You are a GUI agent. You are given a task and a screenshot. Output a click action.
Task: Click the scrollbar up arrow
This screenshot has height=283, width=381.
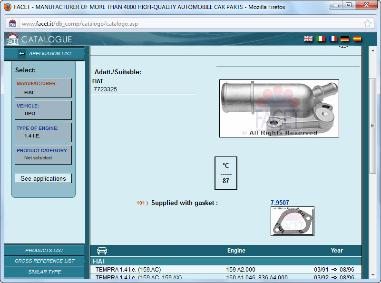pos(372,50)
